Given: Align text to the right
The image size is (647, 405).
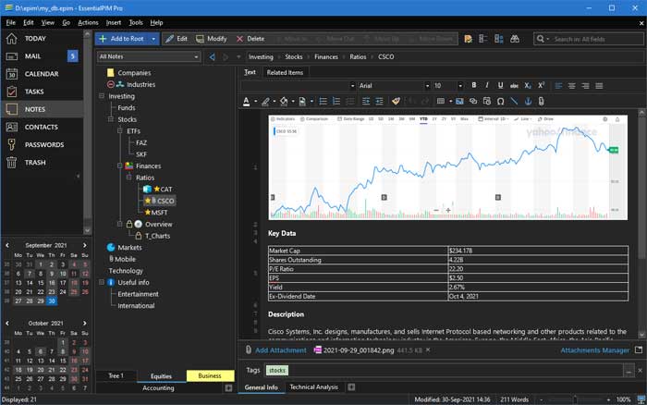Looking at the screenshot, I should (x=585, y=85).
